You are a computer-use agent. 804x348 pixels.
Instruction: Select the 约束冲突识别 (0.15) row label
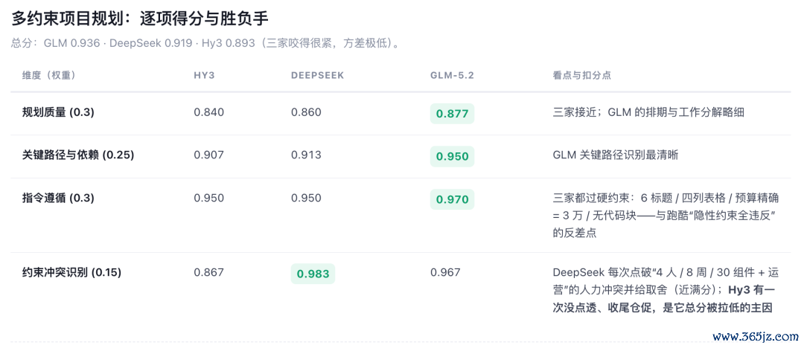click(x=71, y=273)
